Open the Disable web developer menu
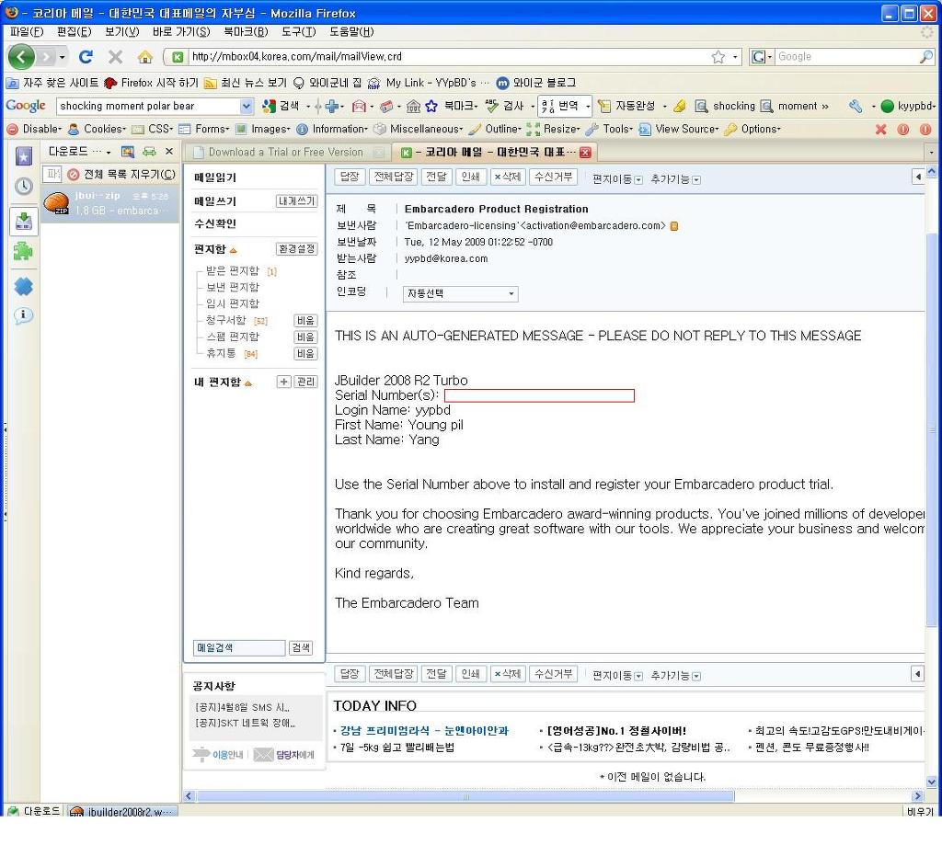The image size is (942, 845). (x=34, y=129)
